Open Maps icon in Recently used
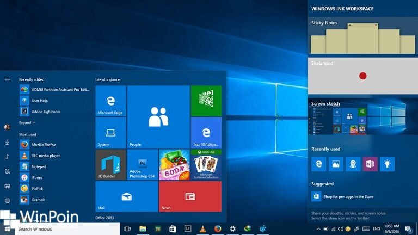 pos(353,164)
